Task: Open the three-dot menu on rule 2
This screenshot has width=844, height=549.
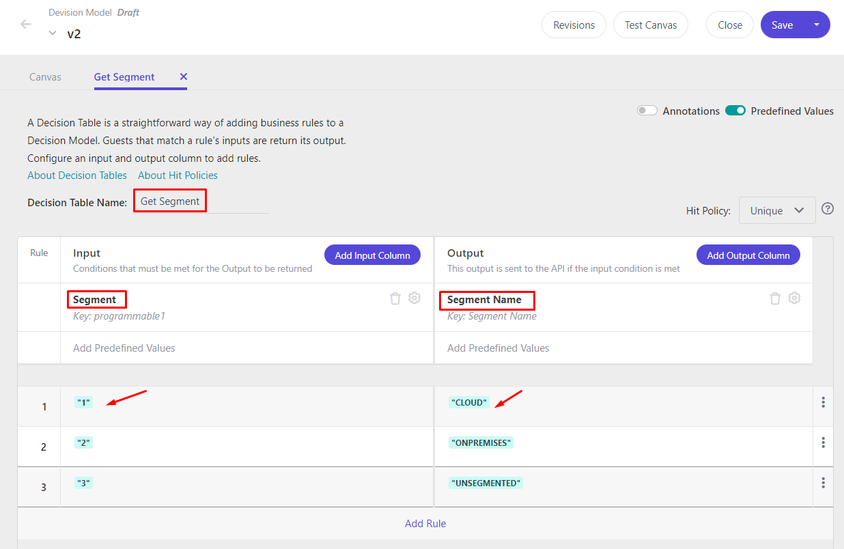Action: (x=823, y=443)
